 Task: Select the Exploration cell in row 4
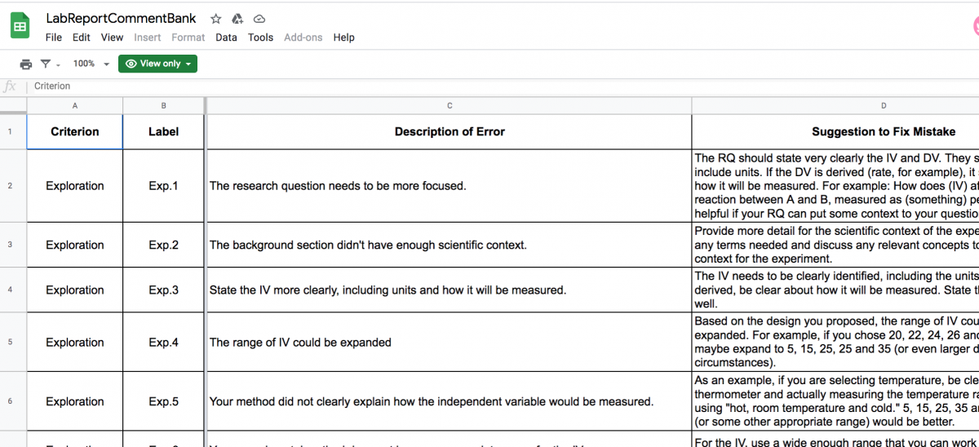[x=75, y=290]
